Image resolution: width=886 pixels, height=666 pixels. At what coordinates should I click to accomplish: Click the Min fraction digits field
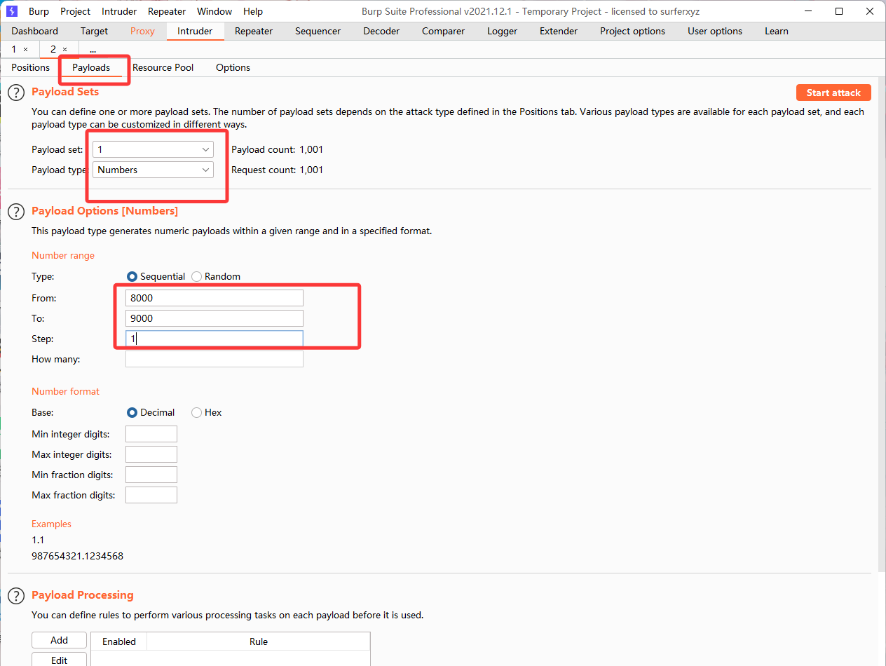click(151, 475)
